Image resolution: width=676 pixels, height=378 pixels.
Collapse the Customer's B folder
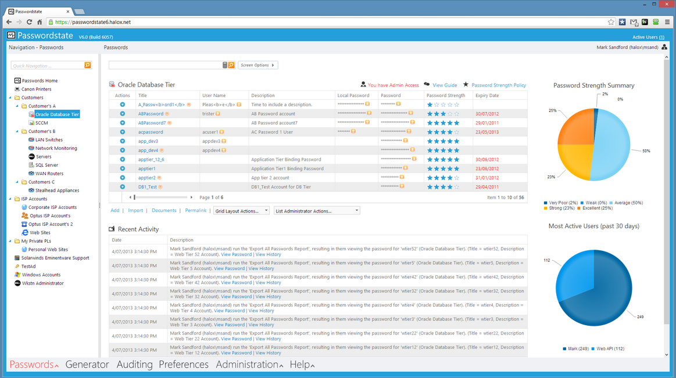click(17, 131)
